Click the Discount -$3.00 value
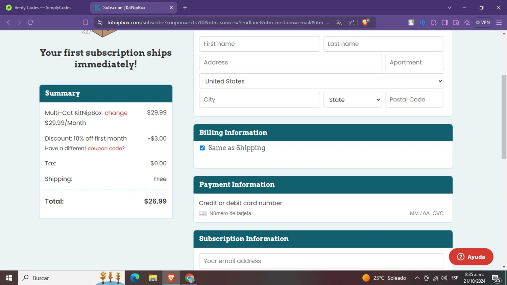The image size is (507, 285). pos(157,138)
